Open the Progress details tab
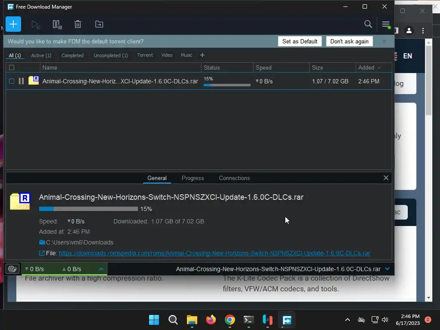The height and width of the screenshot is (330, 440). [192, 178]
